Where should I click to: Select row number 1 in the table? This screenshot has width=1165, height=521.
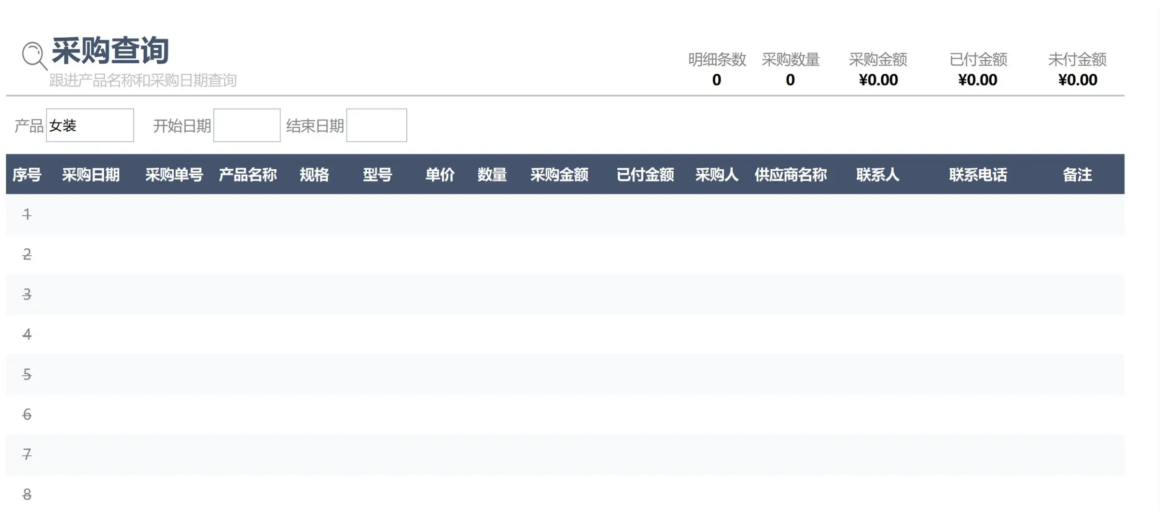pyautogui.click(x=27, y=215)
